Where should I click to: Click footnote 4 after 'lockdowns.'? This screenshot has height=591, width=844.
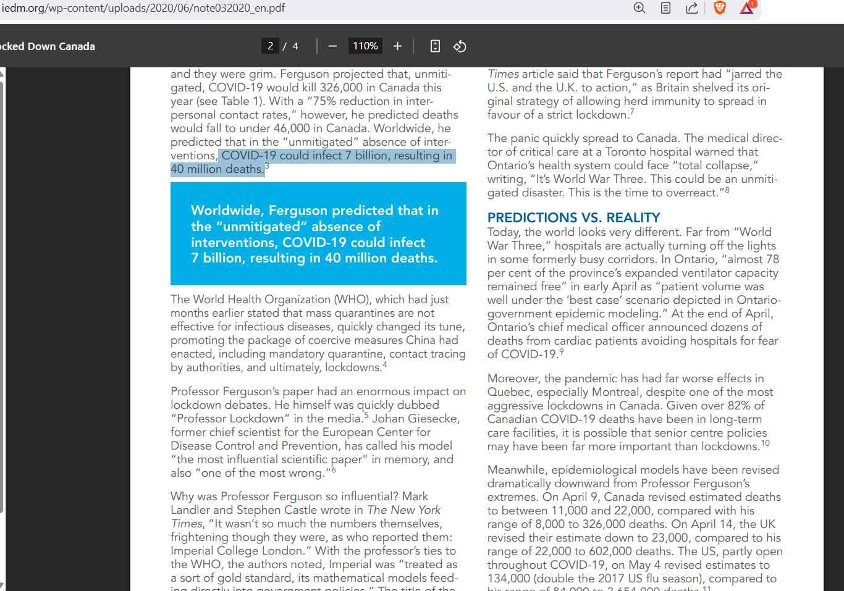(385, 364)
